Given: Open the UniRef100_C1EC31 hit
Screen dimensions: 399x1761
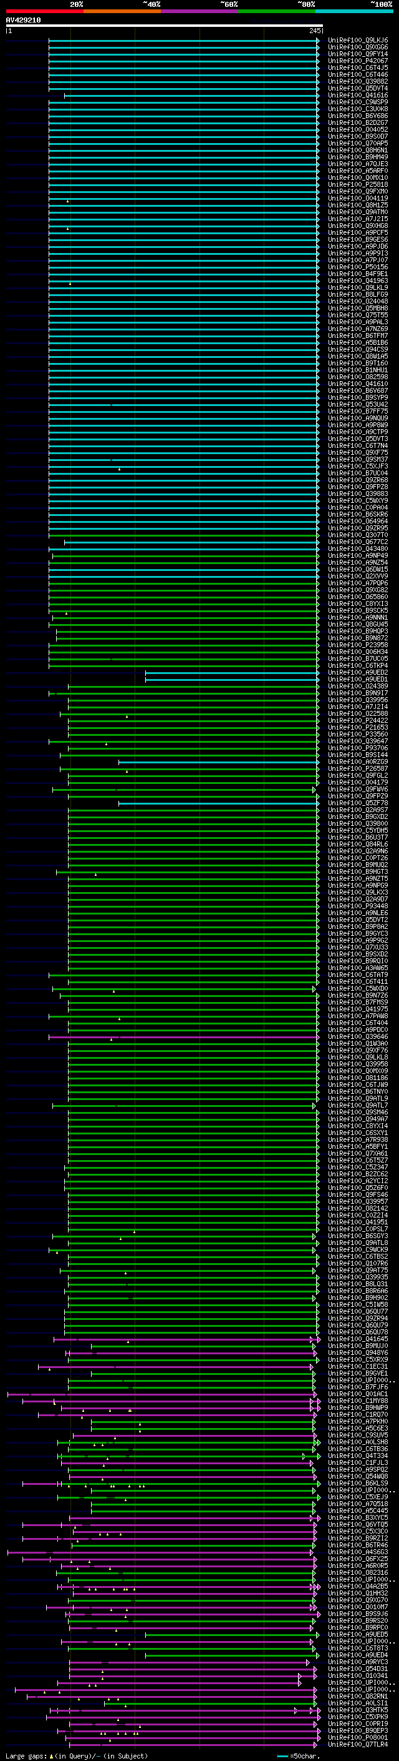Looking at the screenshot, I should click(x=358, y=1367).
